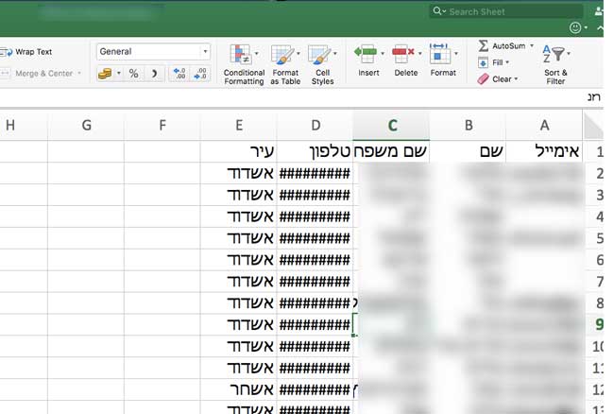Click the smiley feedback icon

(577, 28)
